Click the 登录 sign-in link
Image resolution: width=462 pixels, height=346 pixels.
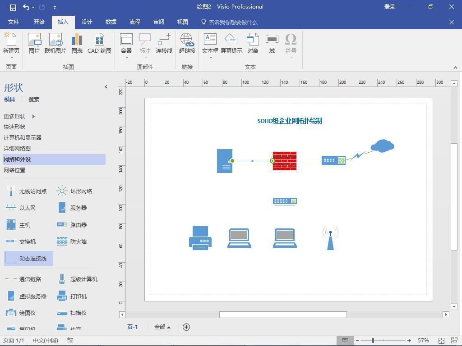click(389, 7)
